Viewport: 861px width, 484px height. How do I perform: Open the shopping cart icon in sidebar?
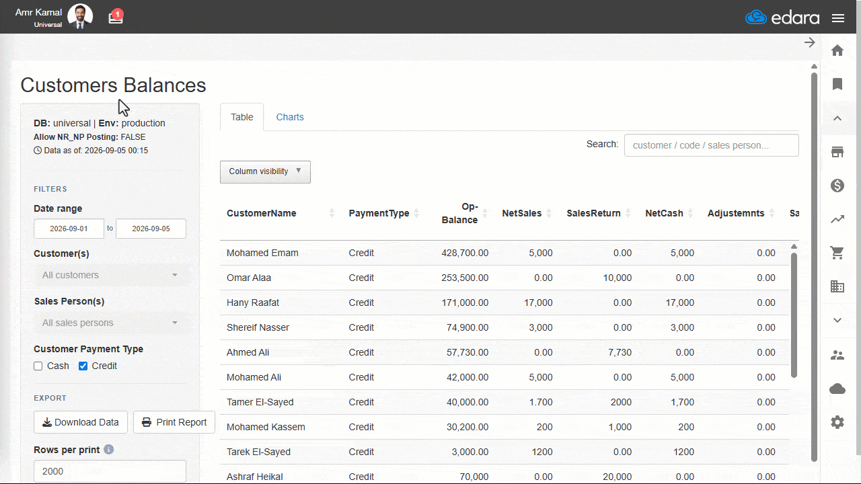click(x=837, y=253)
